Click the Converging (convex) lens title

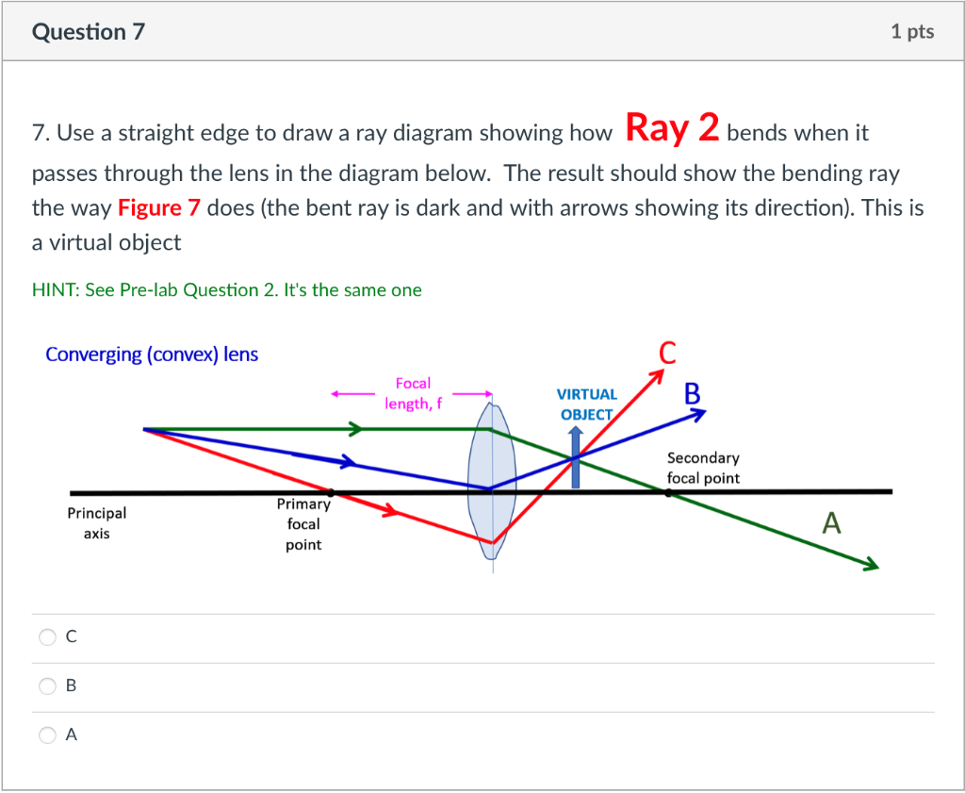coord(152,355)
